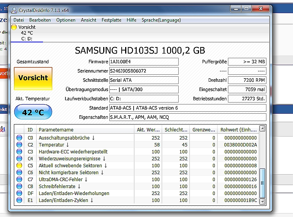Select the Wiederzuweisungsereignisse row text
Image resolution: width=293 pixels, height=217 pixels.
pyautogui.click(x=72, y=159)
